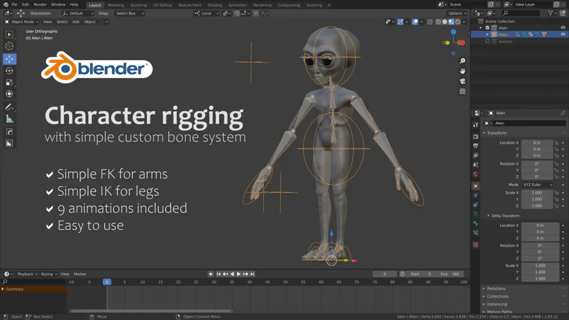Screen dimensions: 569x320
Task: Uncheck the Alien collection checkbox
Action: (487, 28)
